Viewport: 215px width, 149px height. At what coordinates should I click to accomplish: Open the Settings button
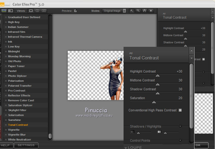(26, 145)
